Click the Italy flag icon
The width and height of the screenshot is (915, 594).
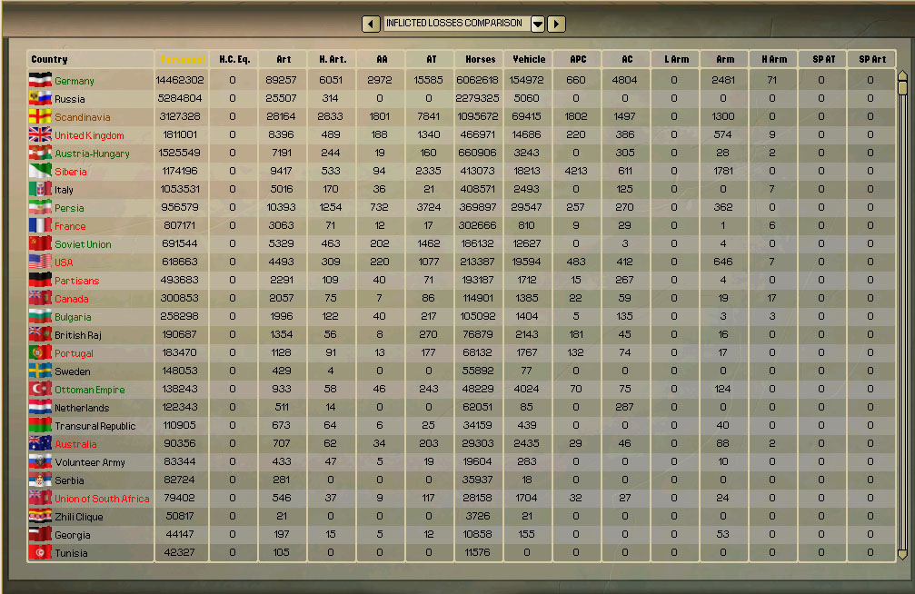point(40,189)
